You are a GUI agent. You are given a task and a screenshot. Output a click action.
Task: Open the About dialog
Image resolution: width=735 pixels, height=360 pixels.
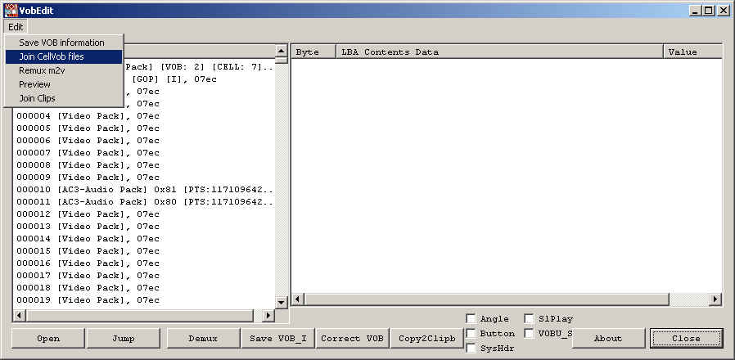[608, 339]
